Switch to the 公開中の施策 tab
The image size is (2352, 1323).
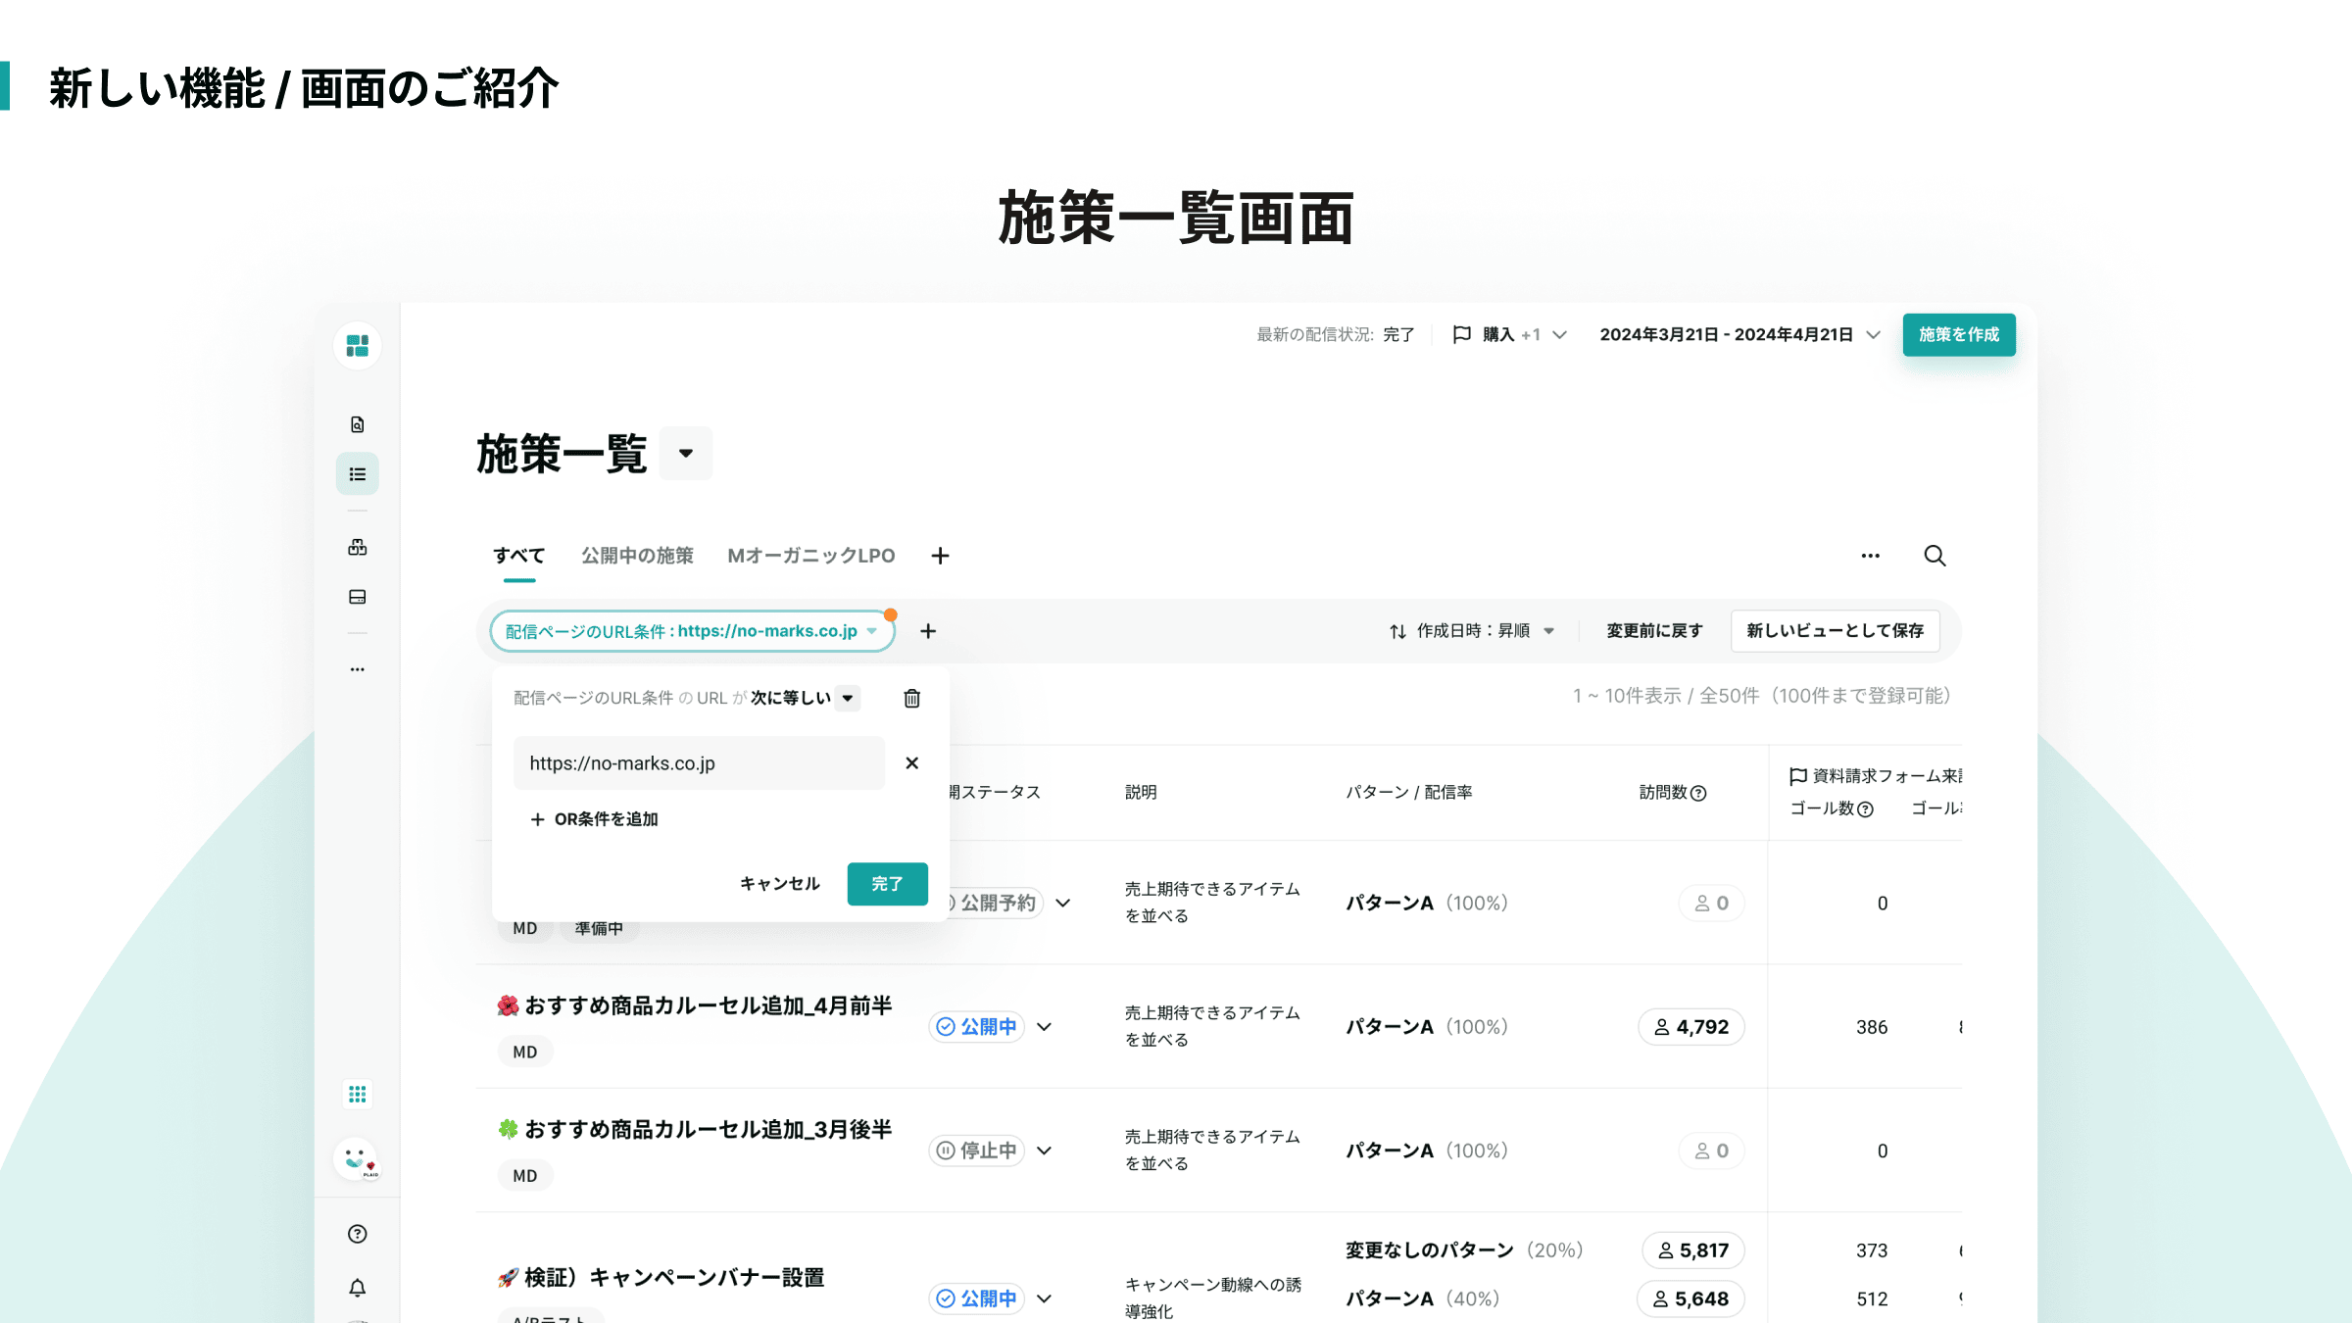pyautogui.click(x=637, y=556)
